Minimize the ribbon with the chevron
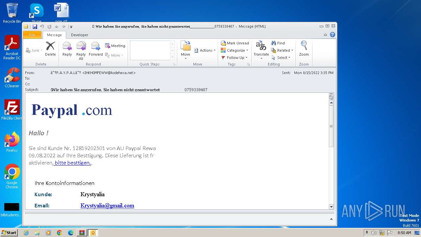Screen dimensions: 421x237 click(325, 35)
